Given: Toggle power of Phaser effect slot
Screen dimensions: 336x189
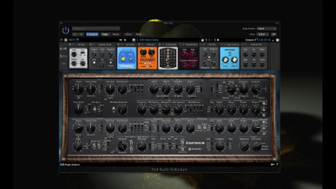Looking at the screenshot, I should coord(139,44).
